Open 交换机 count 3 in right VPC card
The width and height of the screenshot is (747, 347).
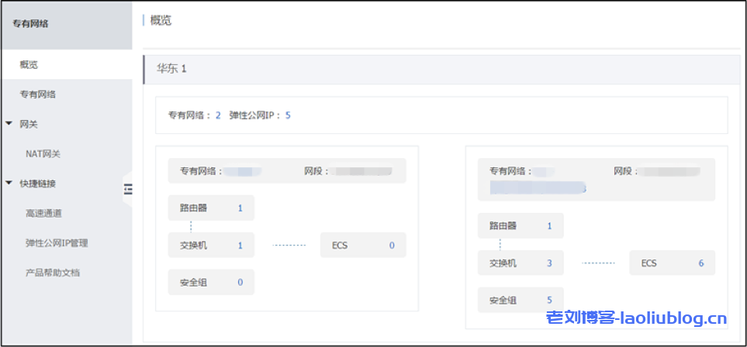click(x=549, y=263)
